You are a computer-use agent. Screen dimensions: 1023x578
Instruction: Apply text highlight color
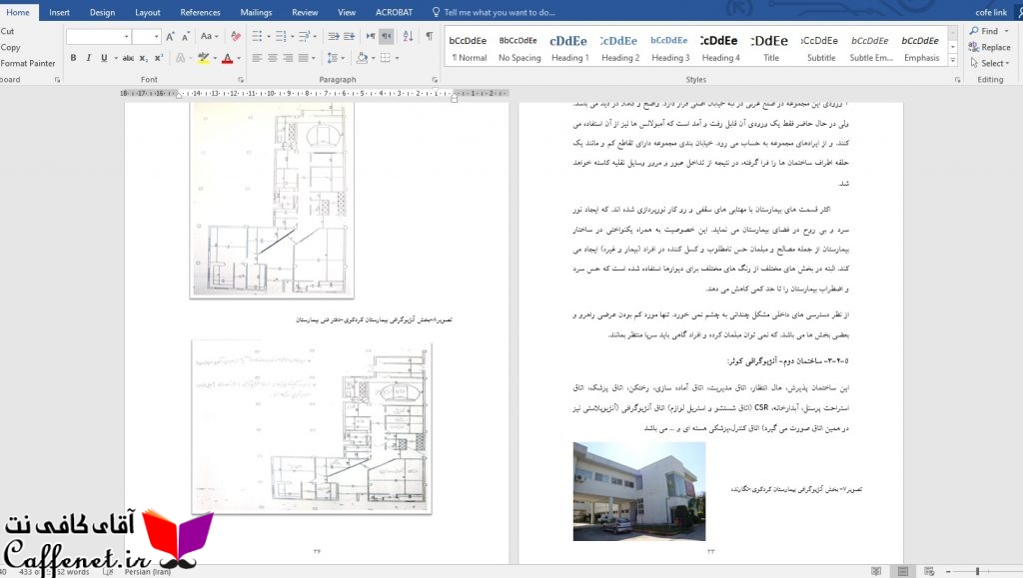(204, 58)
